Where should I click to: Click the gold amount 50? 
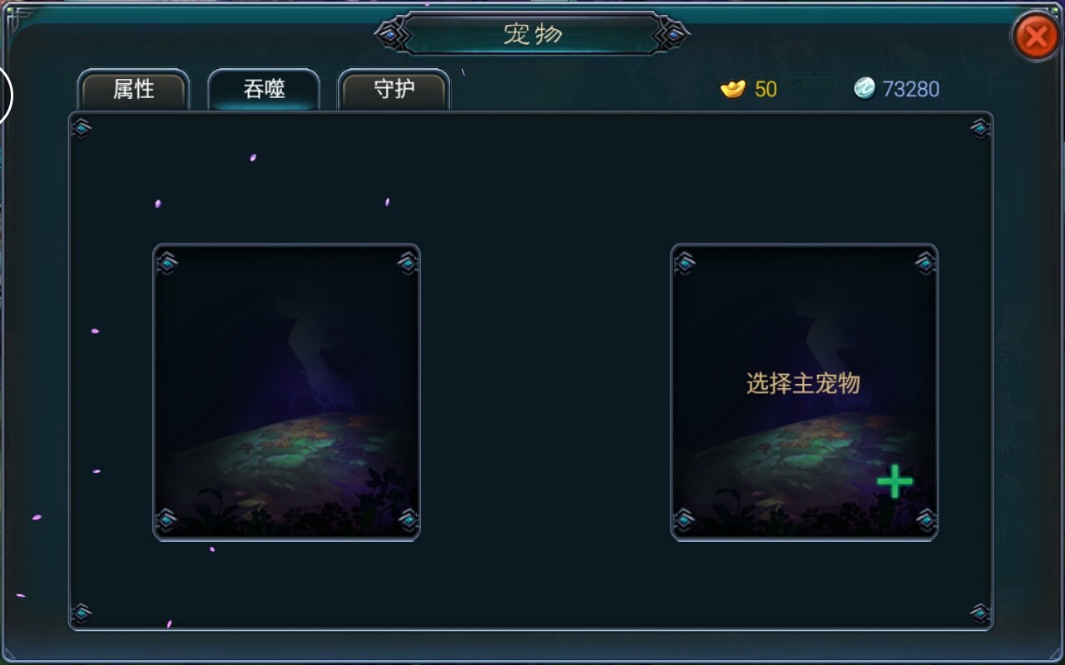point(766,89)
